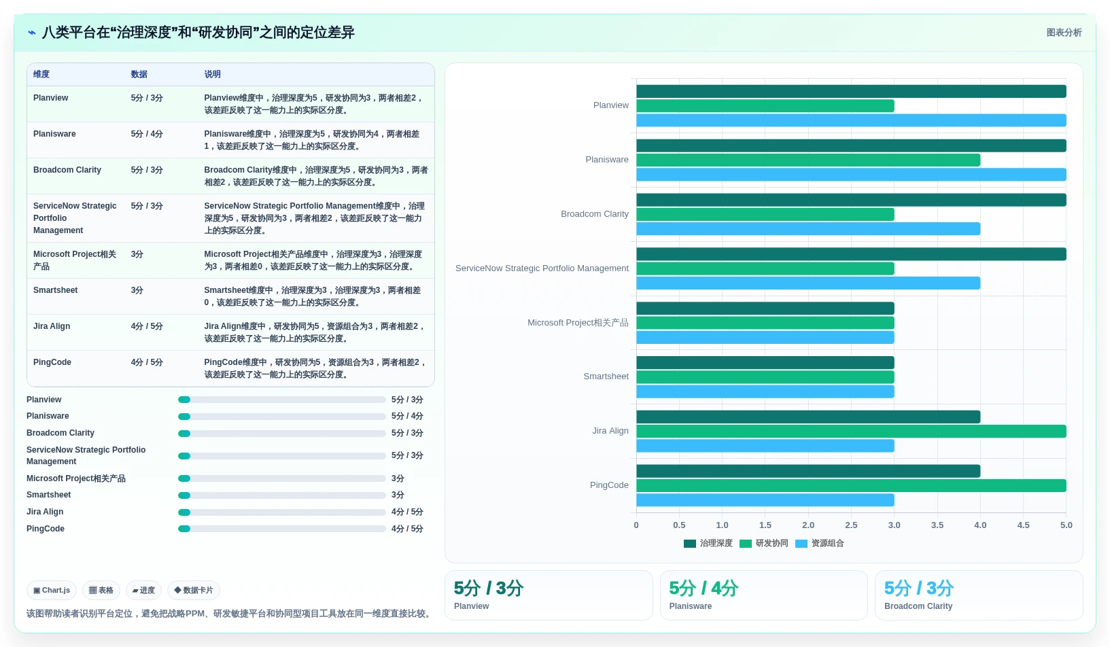Click the Planview label on the chart axis
Image resolution: width=1110 pixels, height=647 pixels.
(x=611, y=105)
